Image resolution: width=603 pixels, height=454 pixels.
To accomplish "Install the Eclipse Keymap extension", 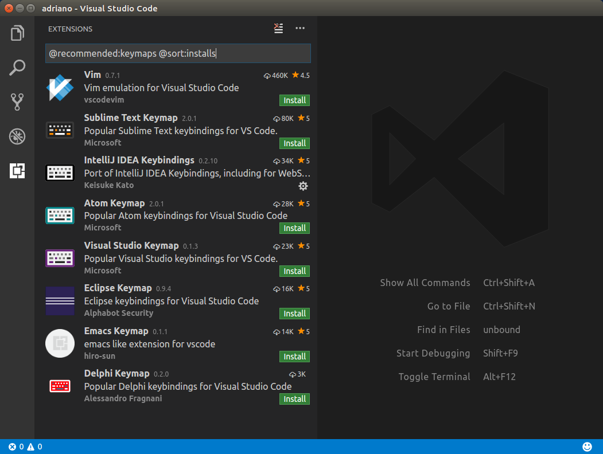I will pos(294,314).
